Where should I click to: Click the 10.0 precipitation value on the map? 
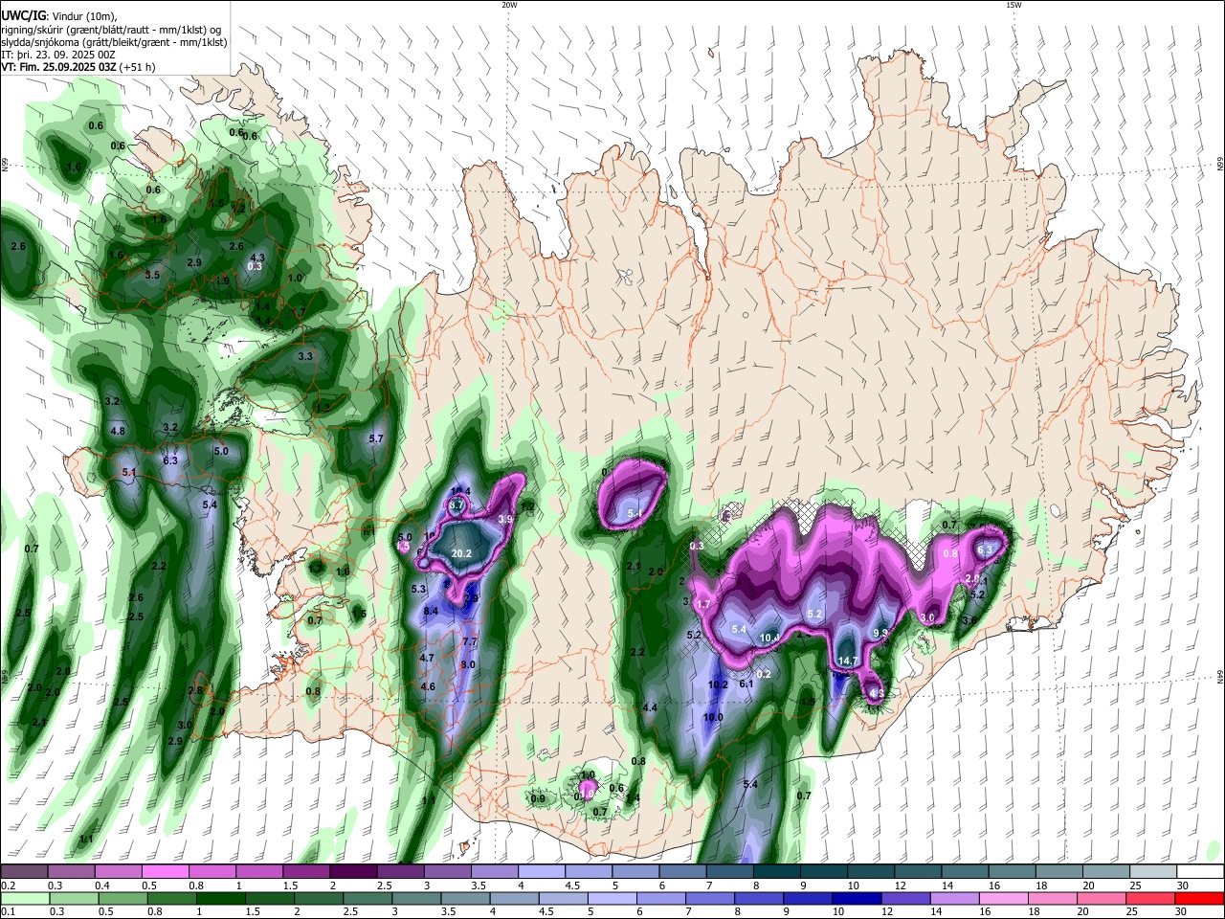click(713, 717)
